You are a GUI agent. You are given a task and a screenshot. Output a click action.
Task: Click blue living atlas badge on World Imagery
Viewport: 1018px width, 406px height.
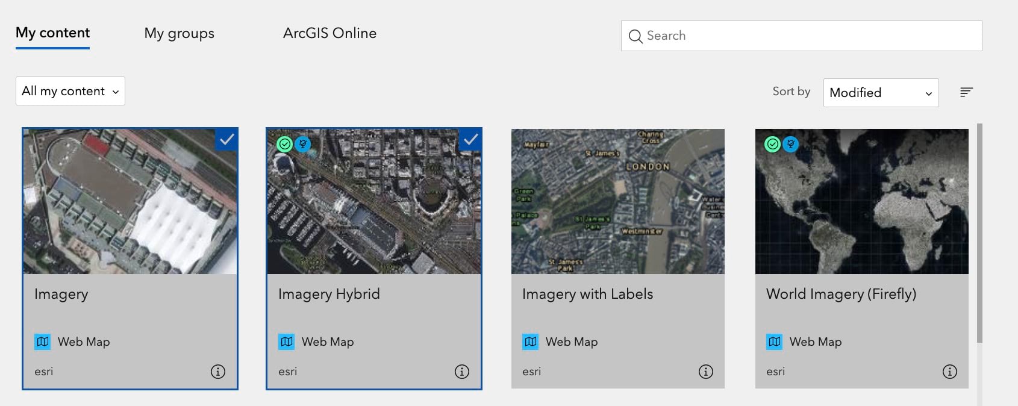(790, 144)
